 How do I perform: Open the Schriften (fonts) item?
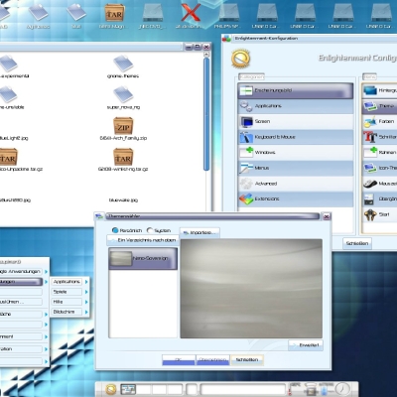379,137
